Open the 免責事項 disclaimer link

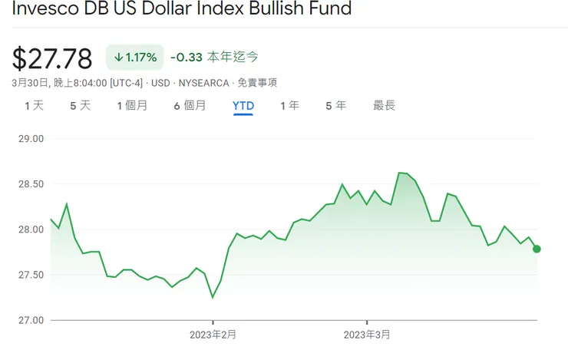click(x=259, y=82)
